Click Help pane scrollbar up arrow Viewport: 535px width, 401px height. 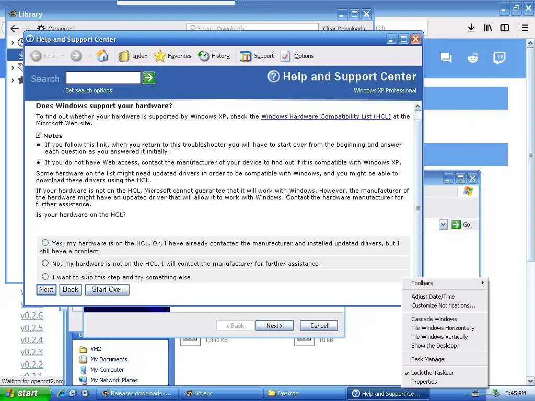pos(417,107)
